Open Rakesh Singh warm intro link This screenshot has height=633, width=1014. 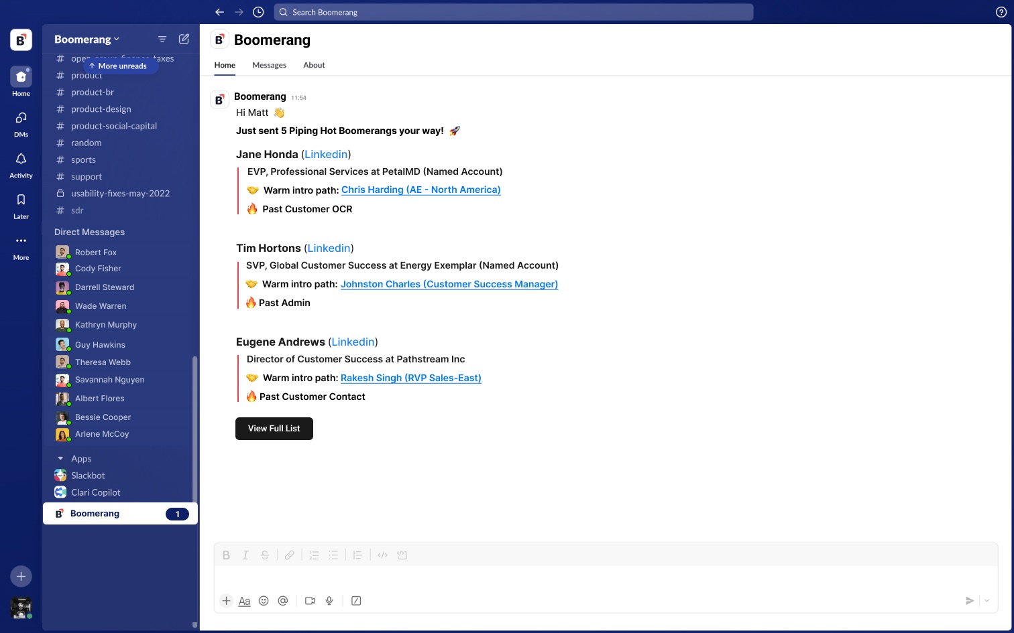(411, 378)
